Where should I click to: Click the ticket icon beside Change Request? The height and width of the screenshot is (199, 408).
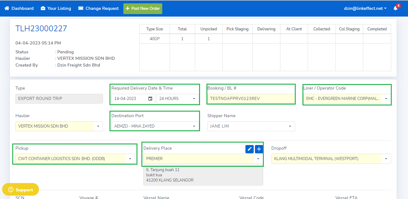pyautogui.click(x=81, y=8)
